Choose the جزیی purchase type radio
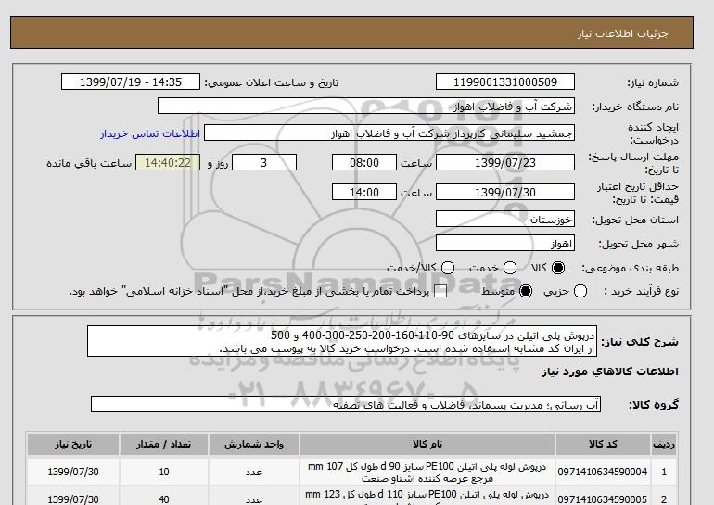This screenshot has width=714, height=505. pos(580,291)
